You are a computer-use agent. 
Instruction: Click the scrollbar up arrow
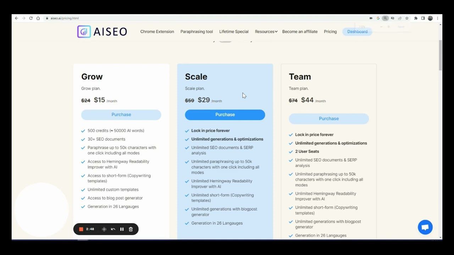[x=441, y=25]
